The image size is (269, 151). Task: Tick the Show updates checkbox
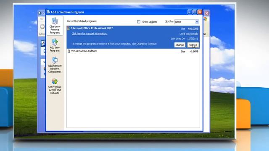pyautogui.click(x=139, y=22)
